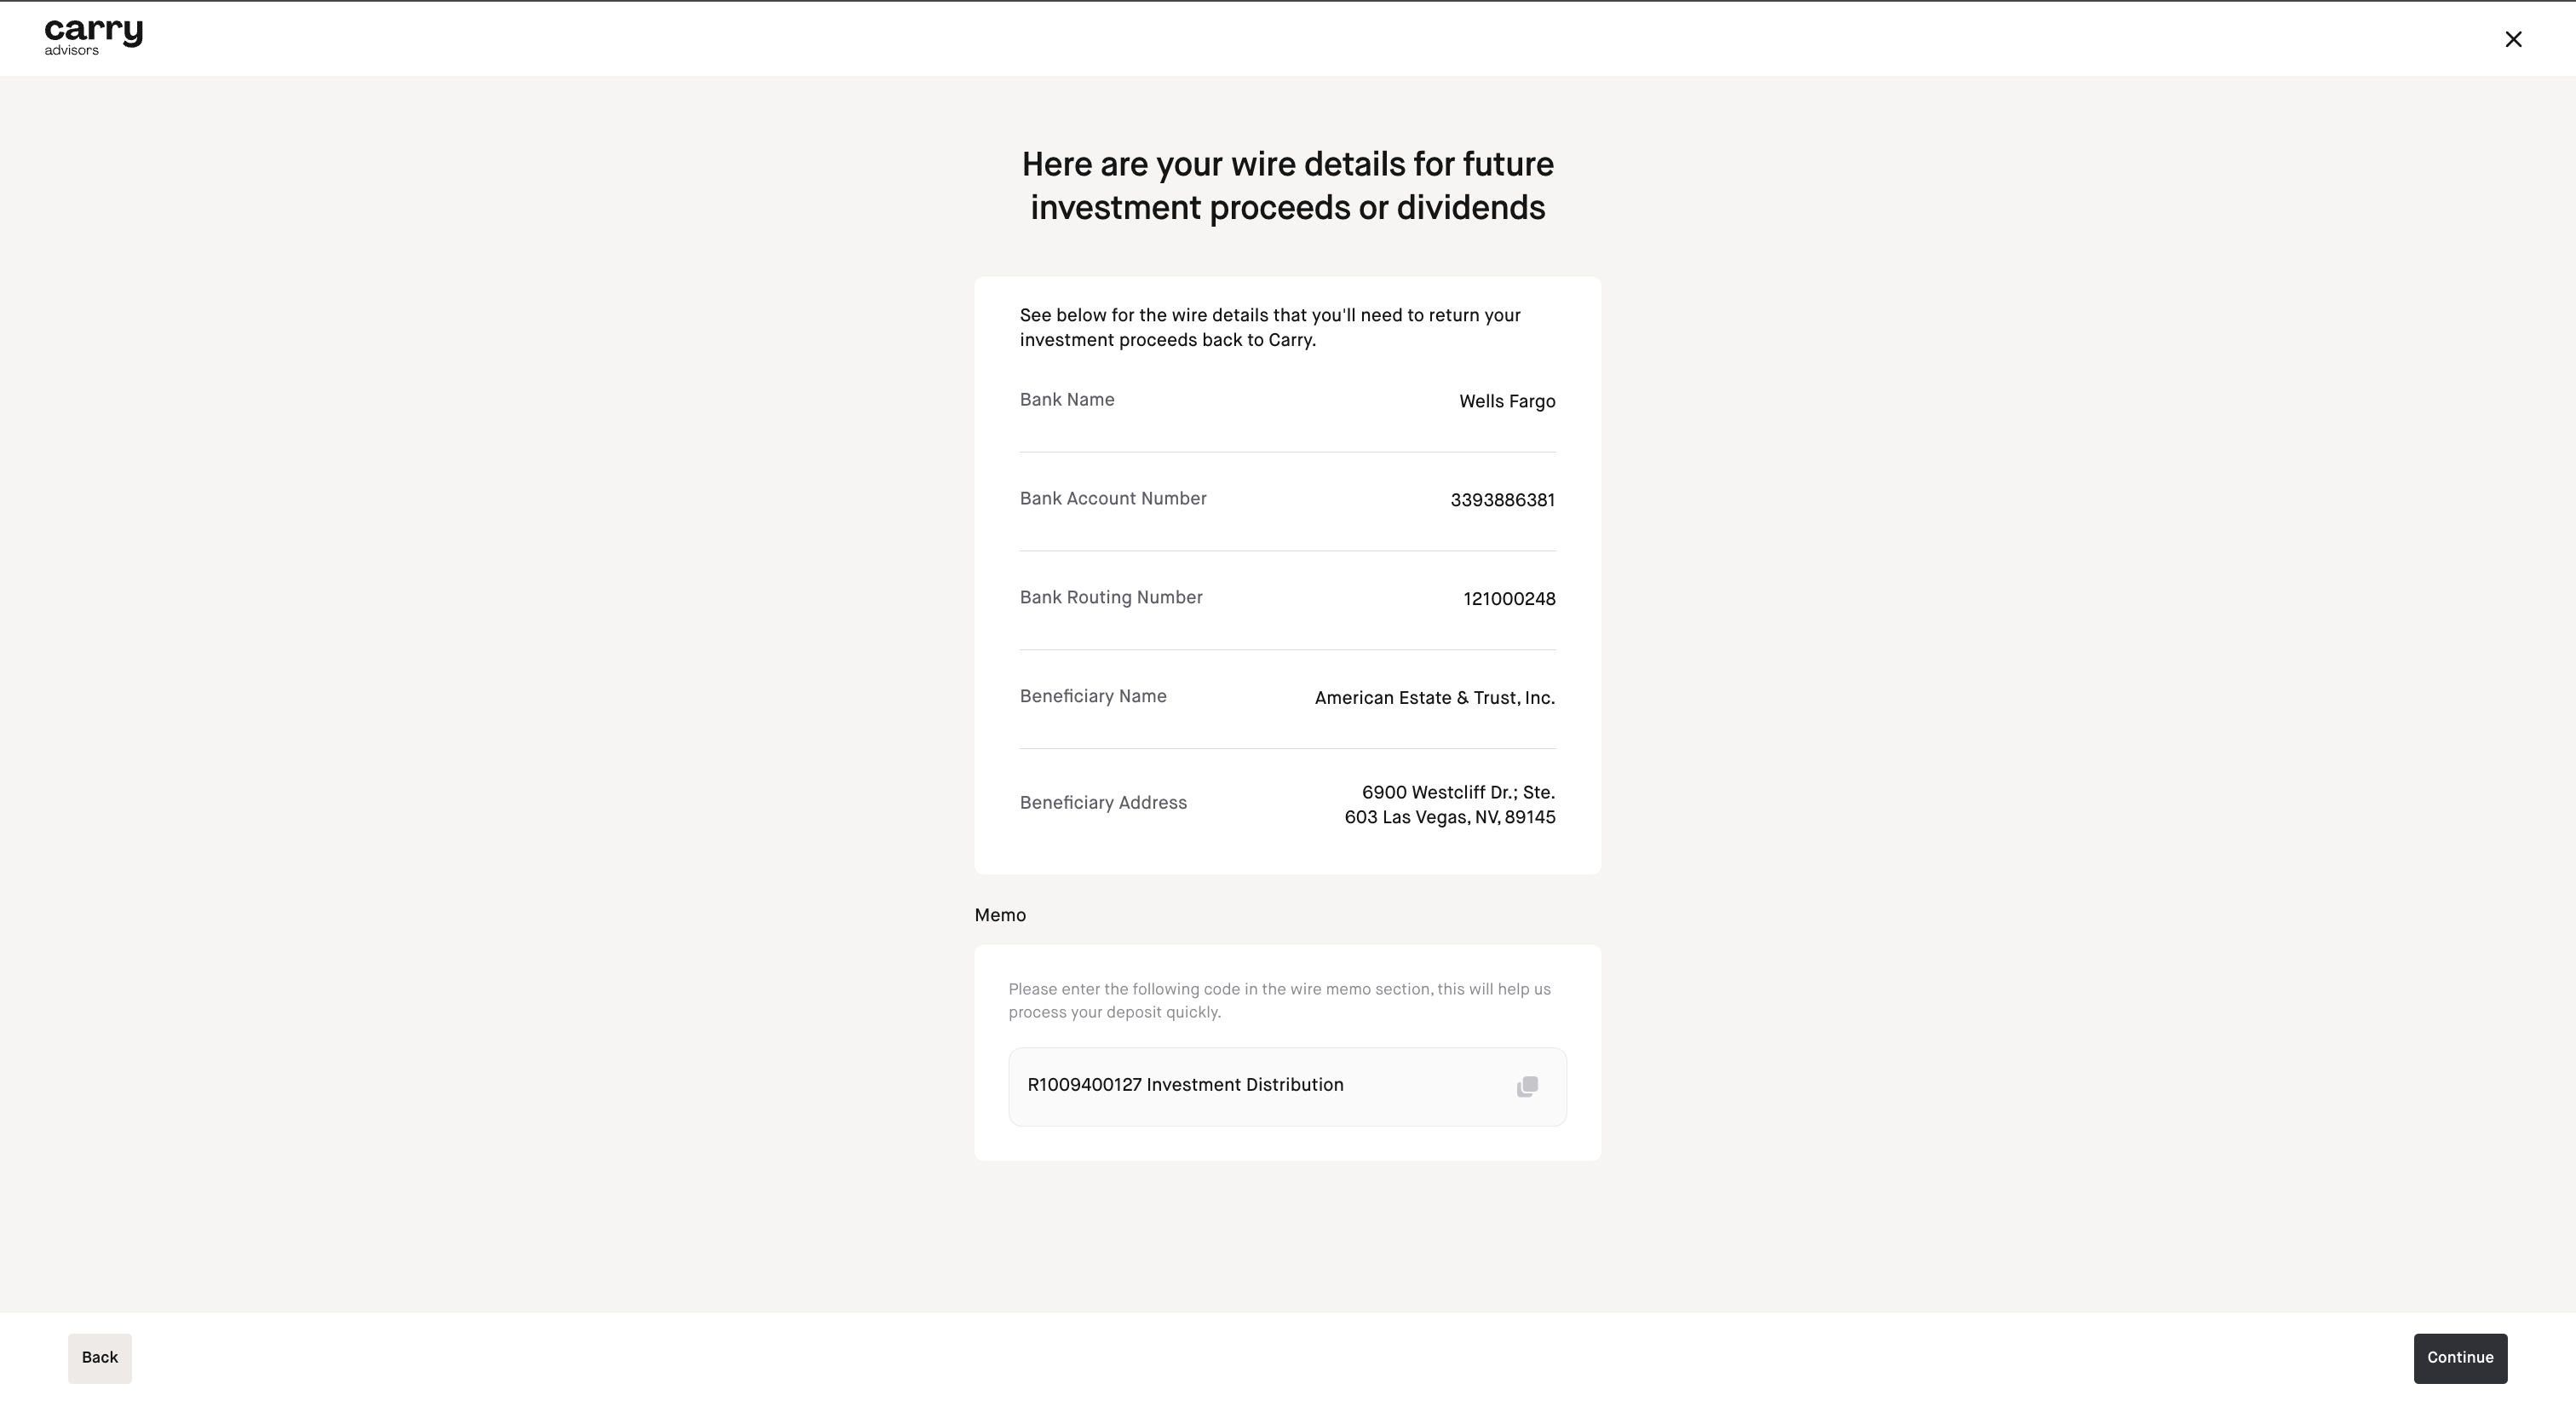The image size is (2576, 1401).
Task: Click the Bank Routing Number label
Action: coord(1110,598)
